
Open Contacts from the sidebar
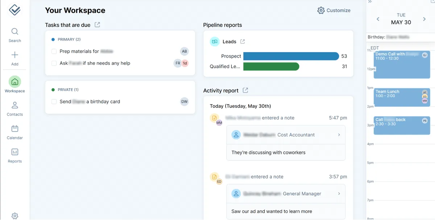[14, 108]
